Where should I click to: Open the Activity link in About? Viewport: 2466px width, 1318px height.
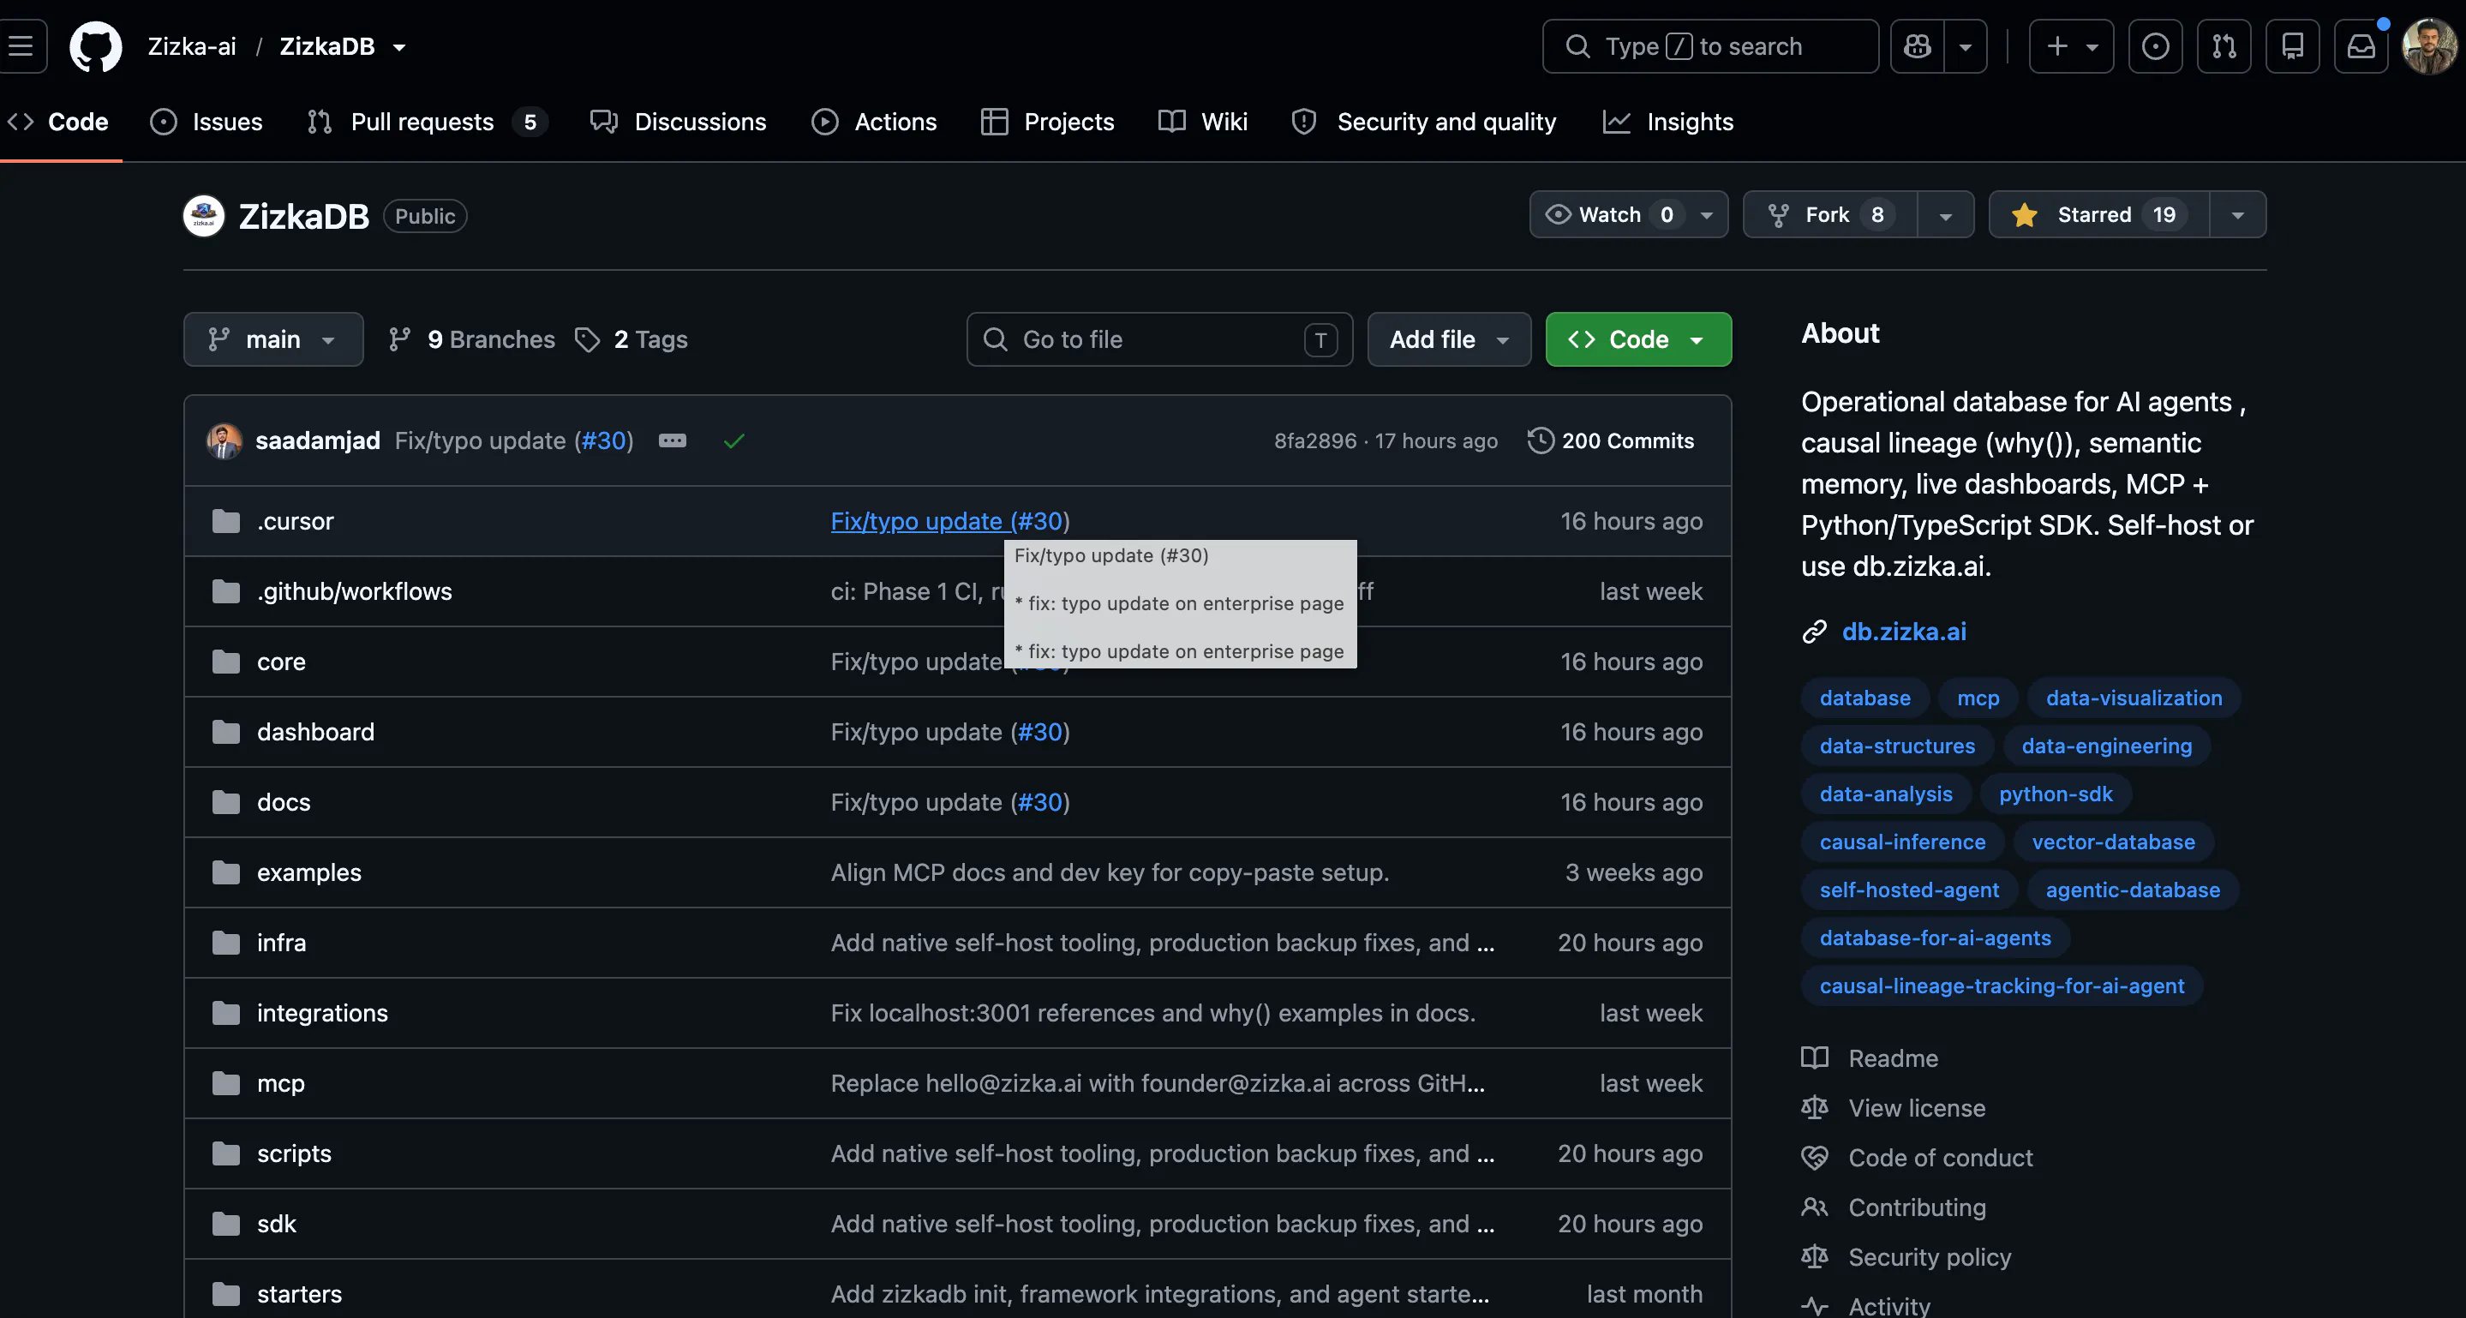click(1888, 1305)
